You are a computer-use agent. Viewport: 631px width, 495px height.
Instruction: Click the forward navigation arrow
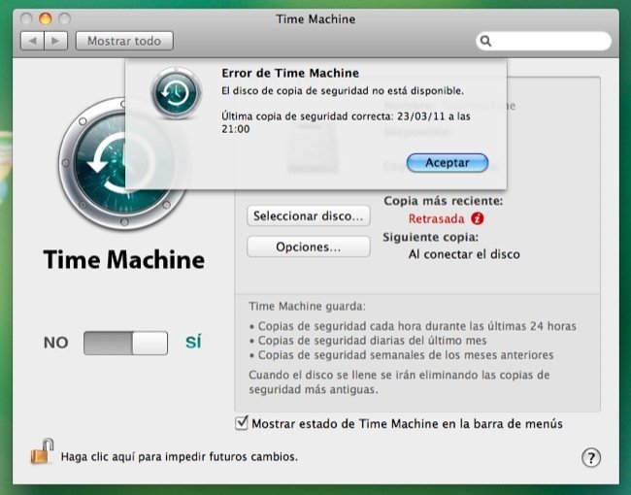point(56,41)
